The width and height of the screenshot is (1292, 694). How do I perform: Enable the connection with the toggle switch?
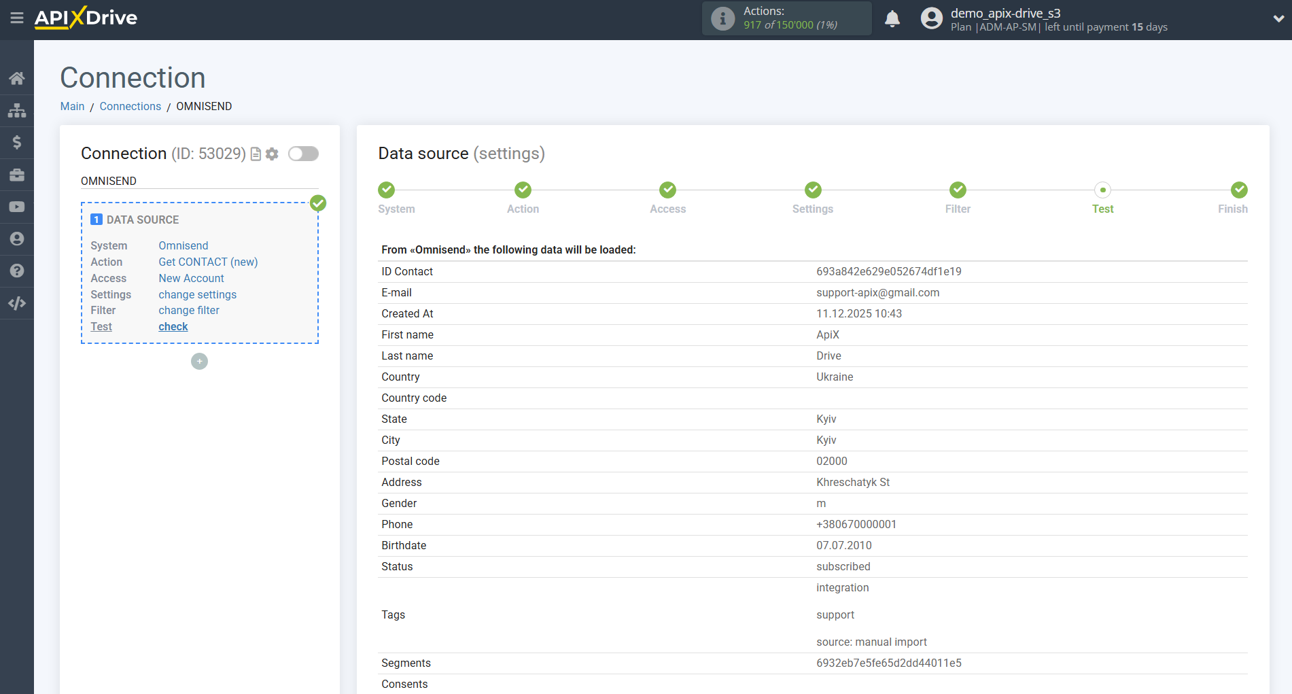(x=303, y=154)
